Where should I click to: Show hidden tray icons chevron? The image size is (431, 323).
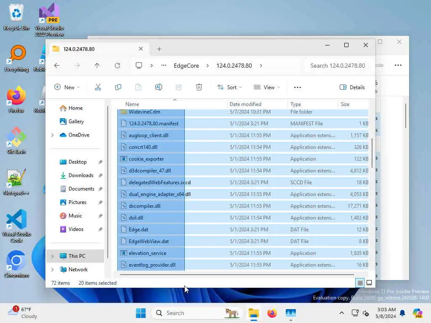342,313
